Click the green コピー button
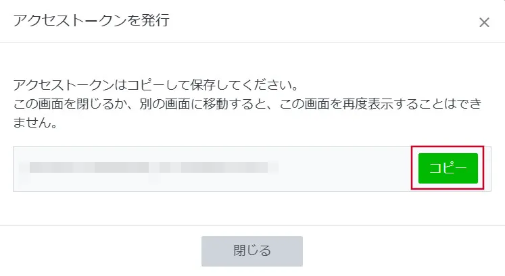Image resolution: width=505 pixels, height=276 pixels. point(448,168)
